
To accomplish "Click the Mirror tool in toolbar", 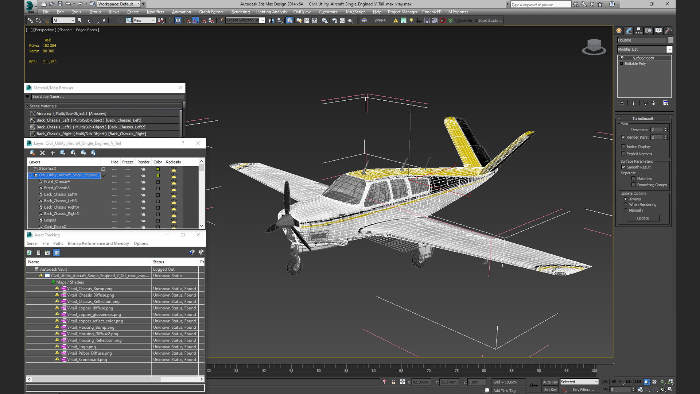I will click(x=271, y=20).
